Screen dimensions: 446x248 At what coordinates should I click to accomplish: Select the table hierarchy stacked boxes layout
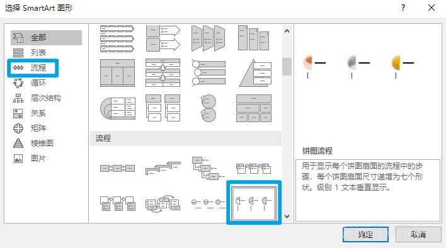tap(254, 108)
